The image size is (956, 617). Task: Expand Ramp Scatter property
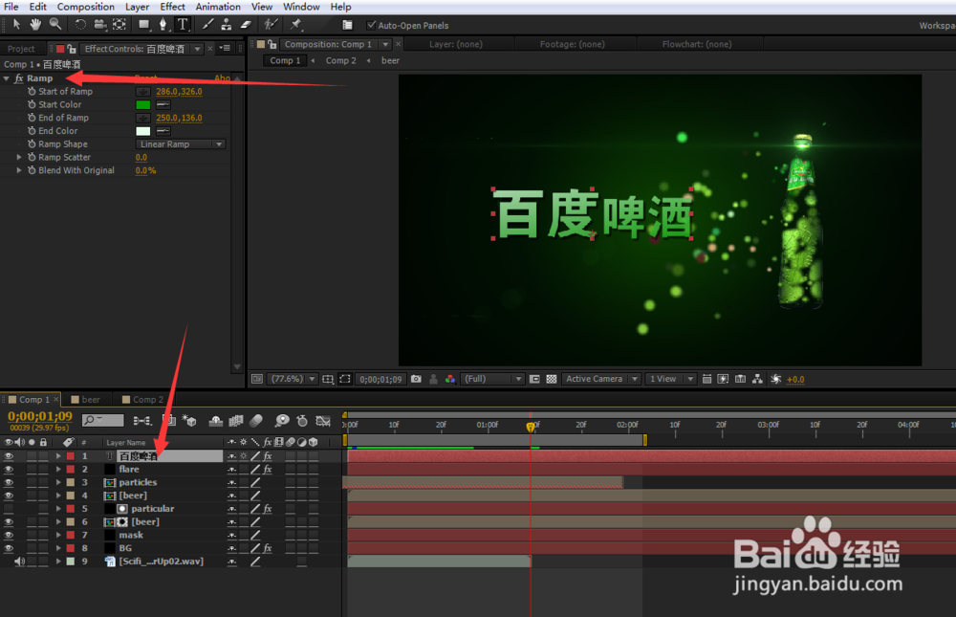(19, 158)
